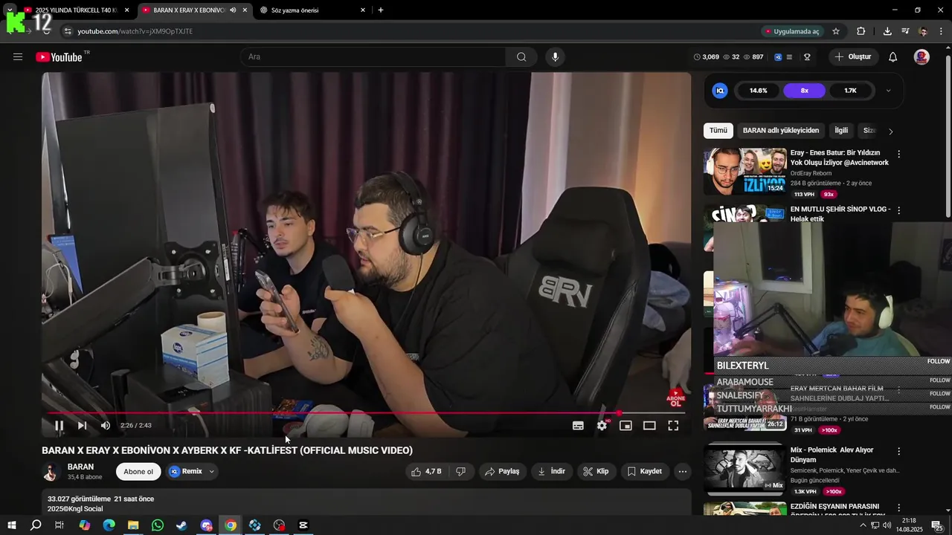Open the account avatar menu

922,57
